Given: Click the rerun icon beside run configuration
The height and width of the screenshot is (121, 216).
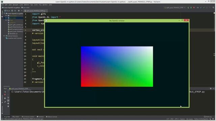Looking at the screenshot, I should pyautogui.click(x=188, y=7).
